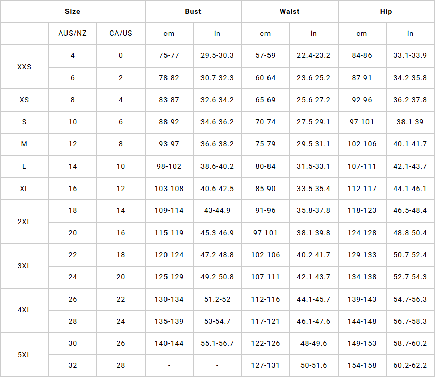Click the 5XL size label
The width and height of the screenshot is (435, 377).
(24, 355)
